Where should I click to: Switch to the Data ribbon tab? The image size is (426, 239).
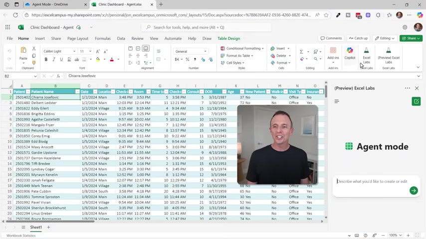121,38
